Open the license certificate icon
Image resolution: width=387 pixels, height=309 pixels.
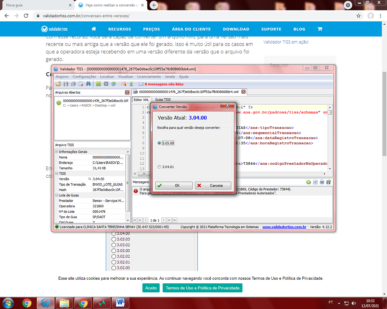pyautogui.click(x=123, y=84)
